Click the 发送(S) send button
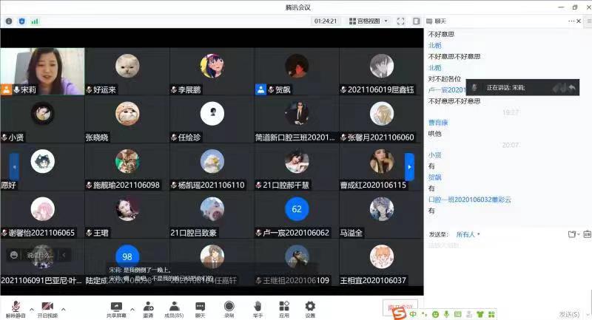 571,313
